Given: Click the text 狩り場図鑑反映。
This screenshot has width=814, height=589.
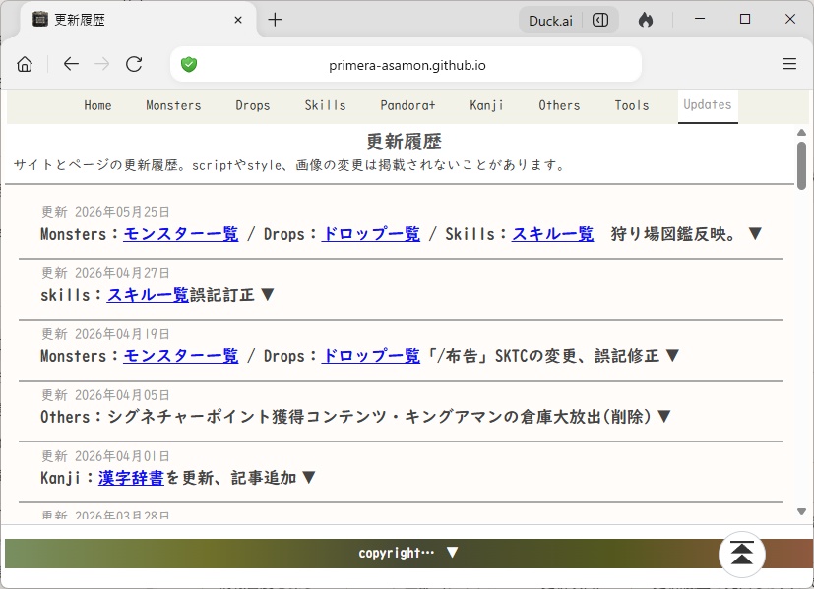Looking at the screenshot, I should point(673,234).
